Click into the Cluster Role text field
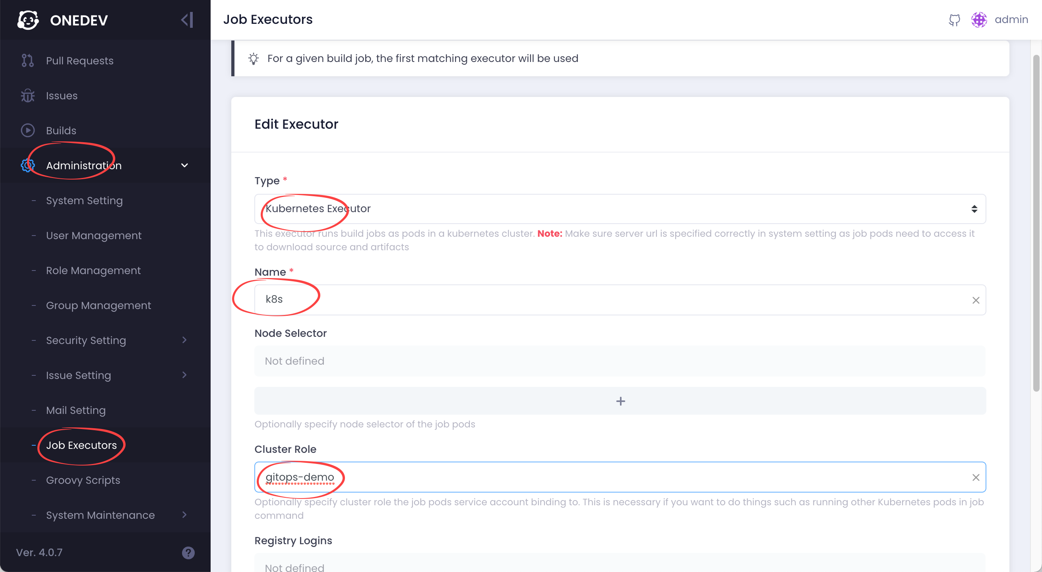The width and height of the screenshot is (1042, 572). pos(607,477)
